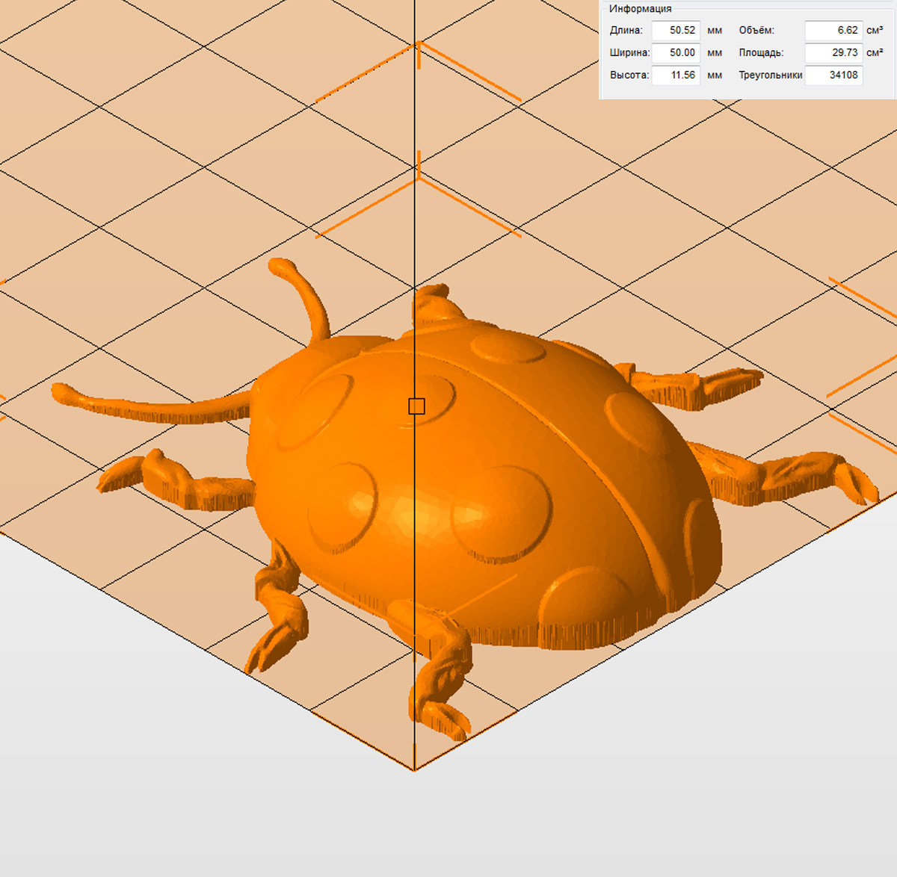Click the Площадь value field
This screenshot has width=897, height=877.
[x=833, y=53]
